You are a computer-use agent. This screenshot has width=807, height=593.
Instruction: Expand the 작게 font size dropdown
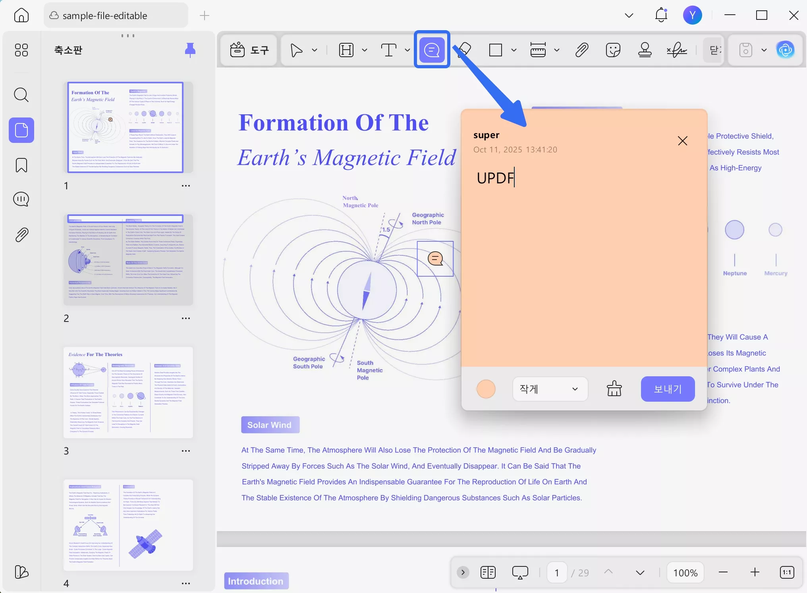pos(550,389)
